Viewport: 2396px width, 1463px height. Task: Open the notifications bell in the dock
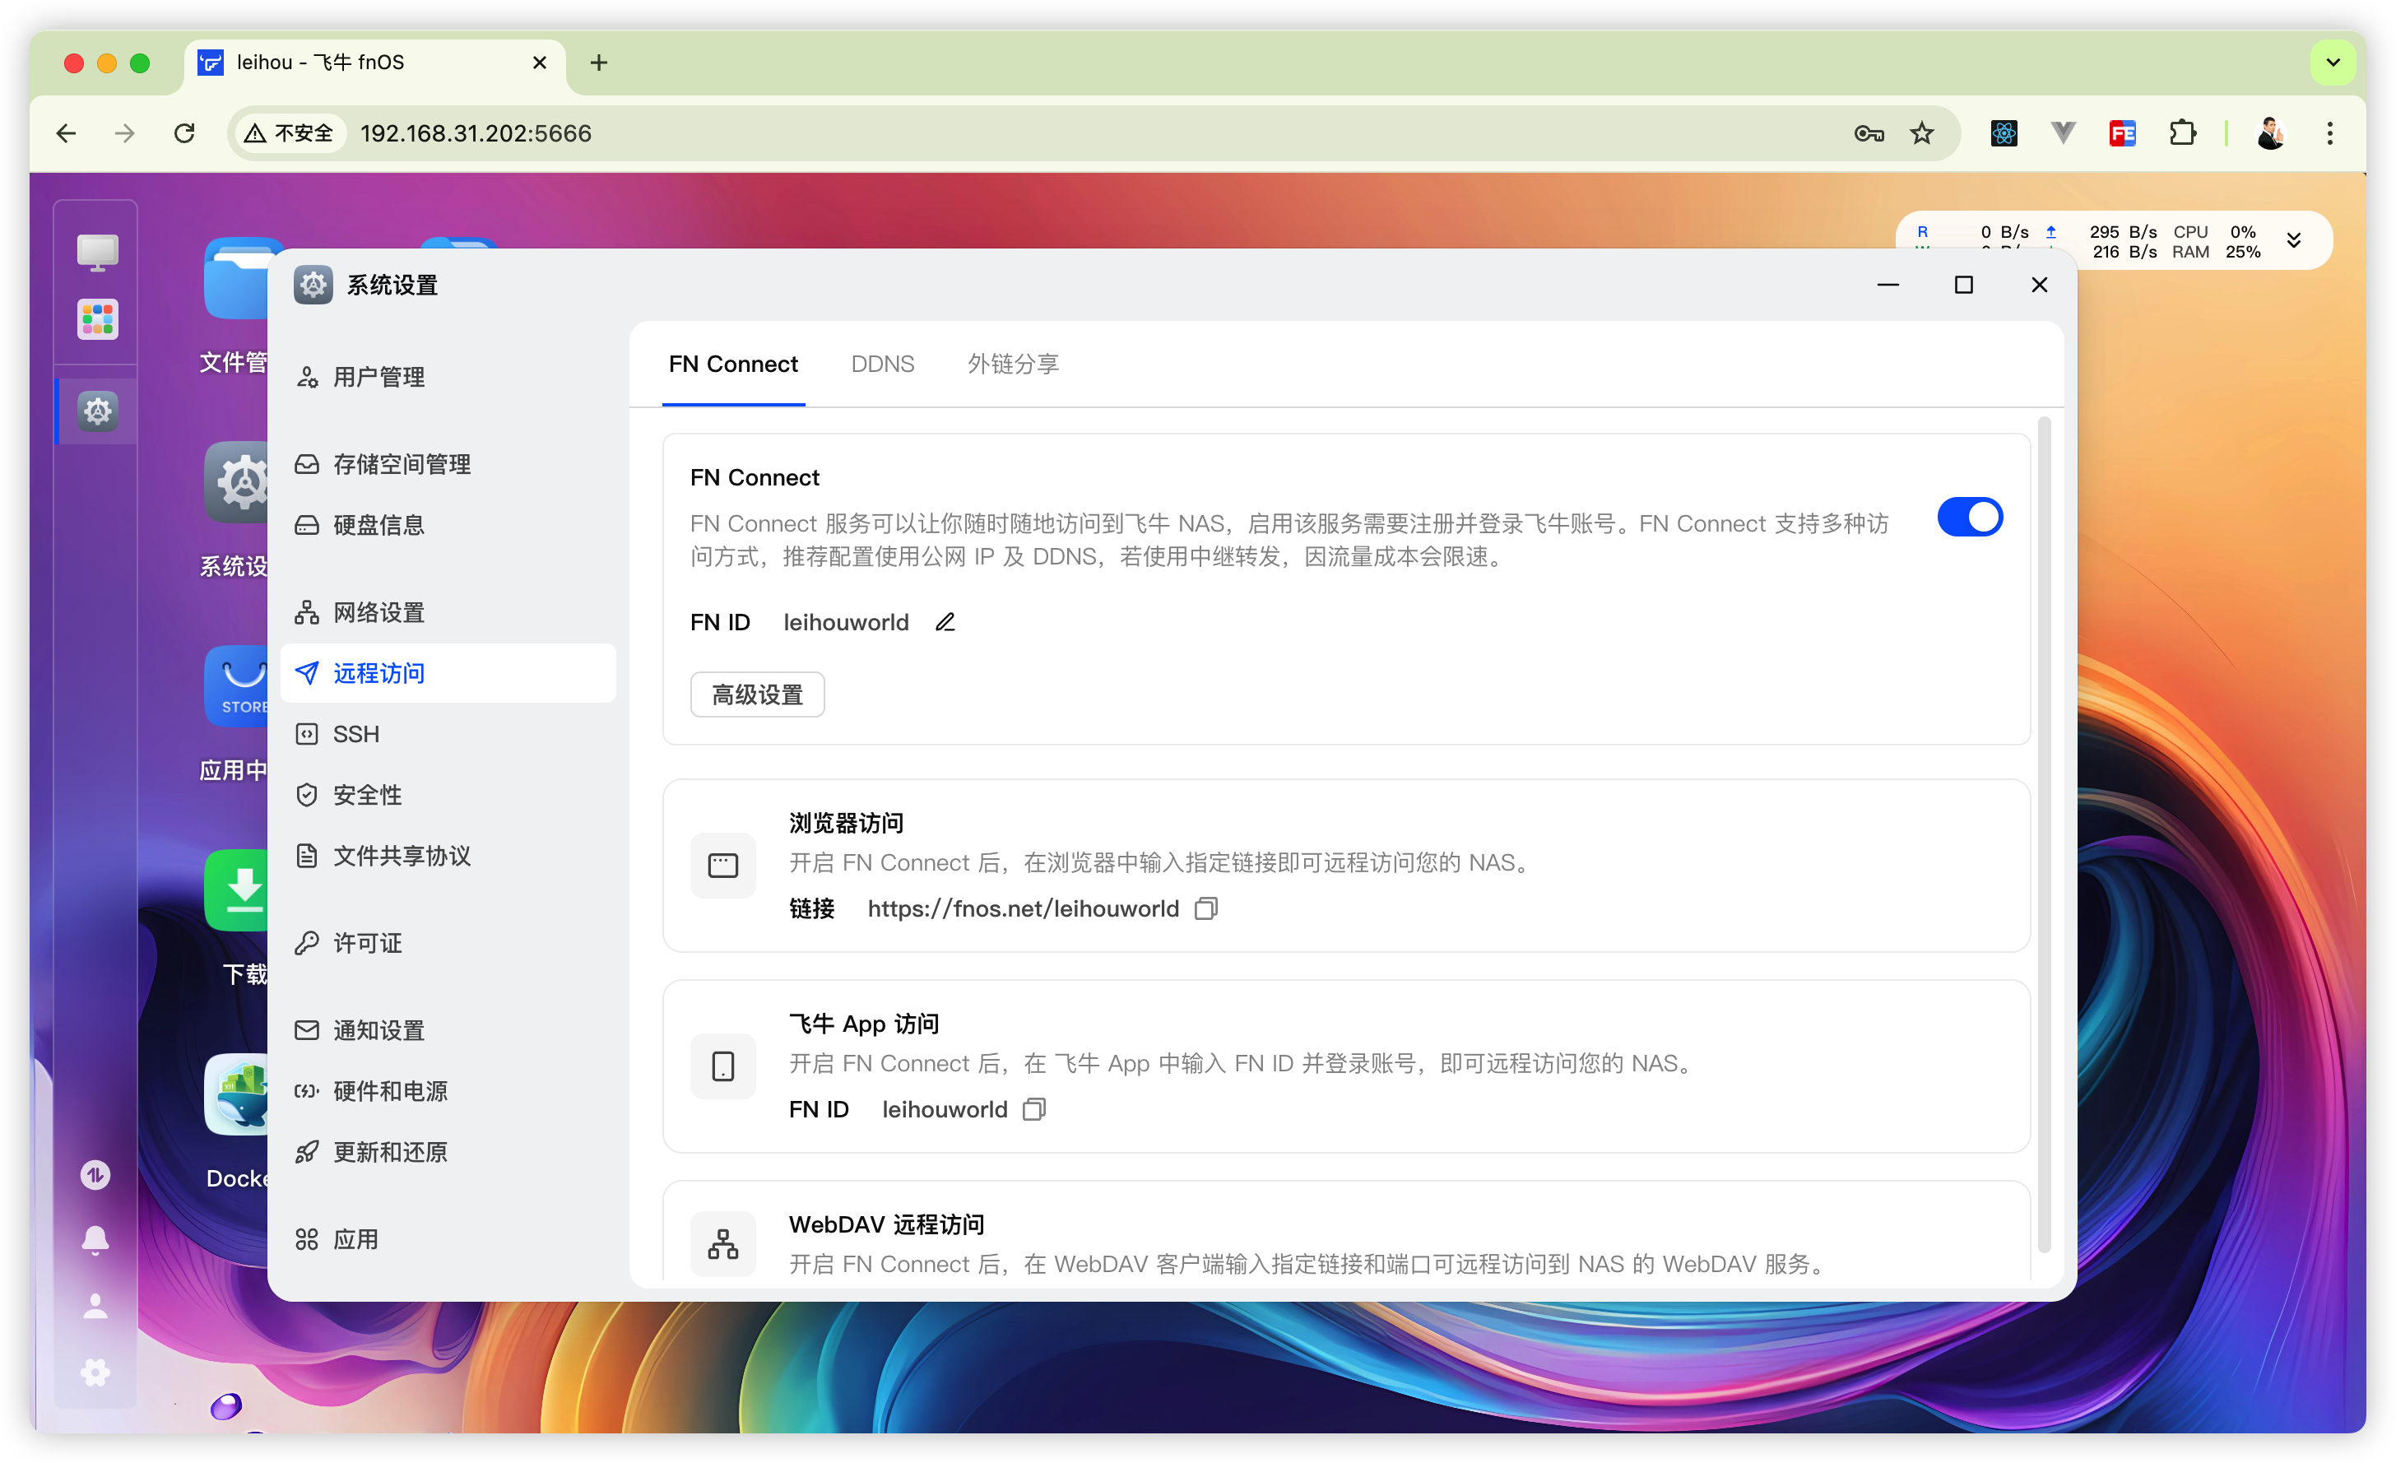coord(95,1240)
